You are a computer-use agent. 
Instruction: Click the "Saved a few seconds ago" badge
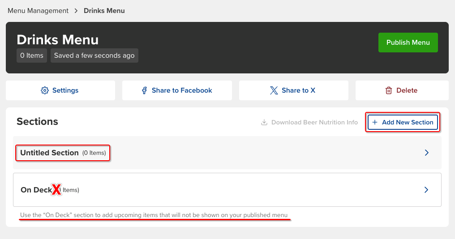click(94, 55)
